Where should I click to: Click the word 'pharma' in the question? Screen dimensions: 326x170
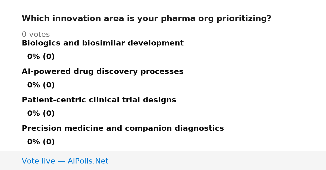[178, 19]
